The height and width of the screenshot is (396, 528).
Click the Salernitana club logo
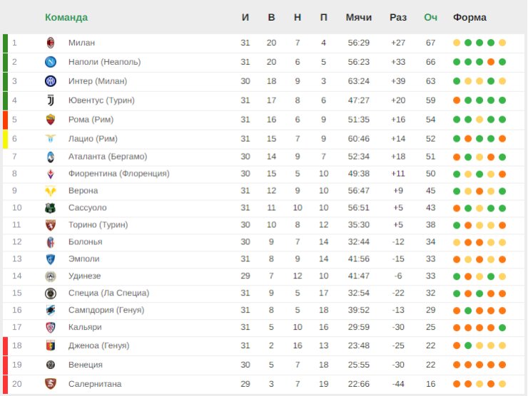pyautogui.click(x=51, y=384)
